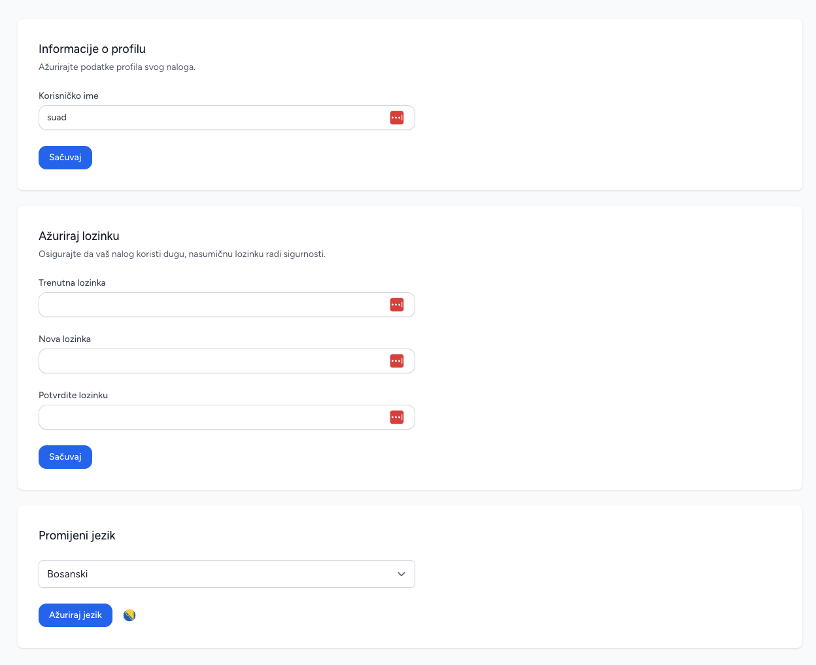816x665 pixels.
Task: Click password manager icon in Potvrdite lozinku field
Action: click(x=397, y=417)
